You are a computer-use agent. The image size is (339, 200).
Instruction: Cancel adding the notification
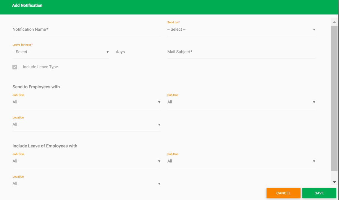[x=283, y=193]
